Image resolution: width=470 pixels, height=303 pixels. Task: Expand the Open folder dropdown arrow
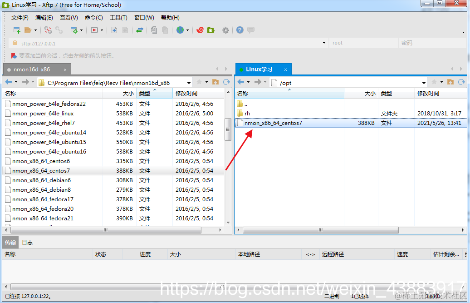tap(35, 30)
